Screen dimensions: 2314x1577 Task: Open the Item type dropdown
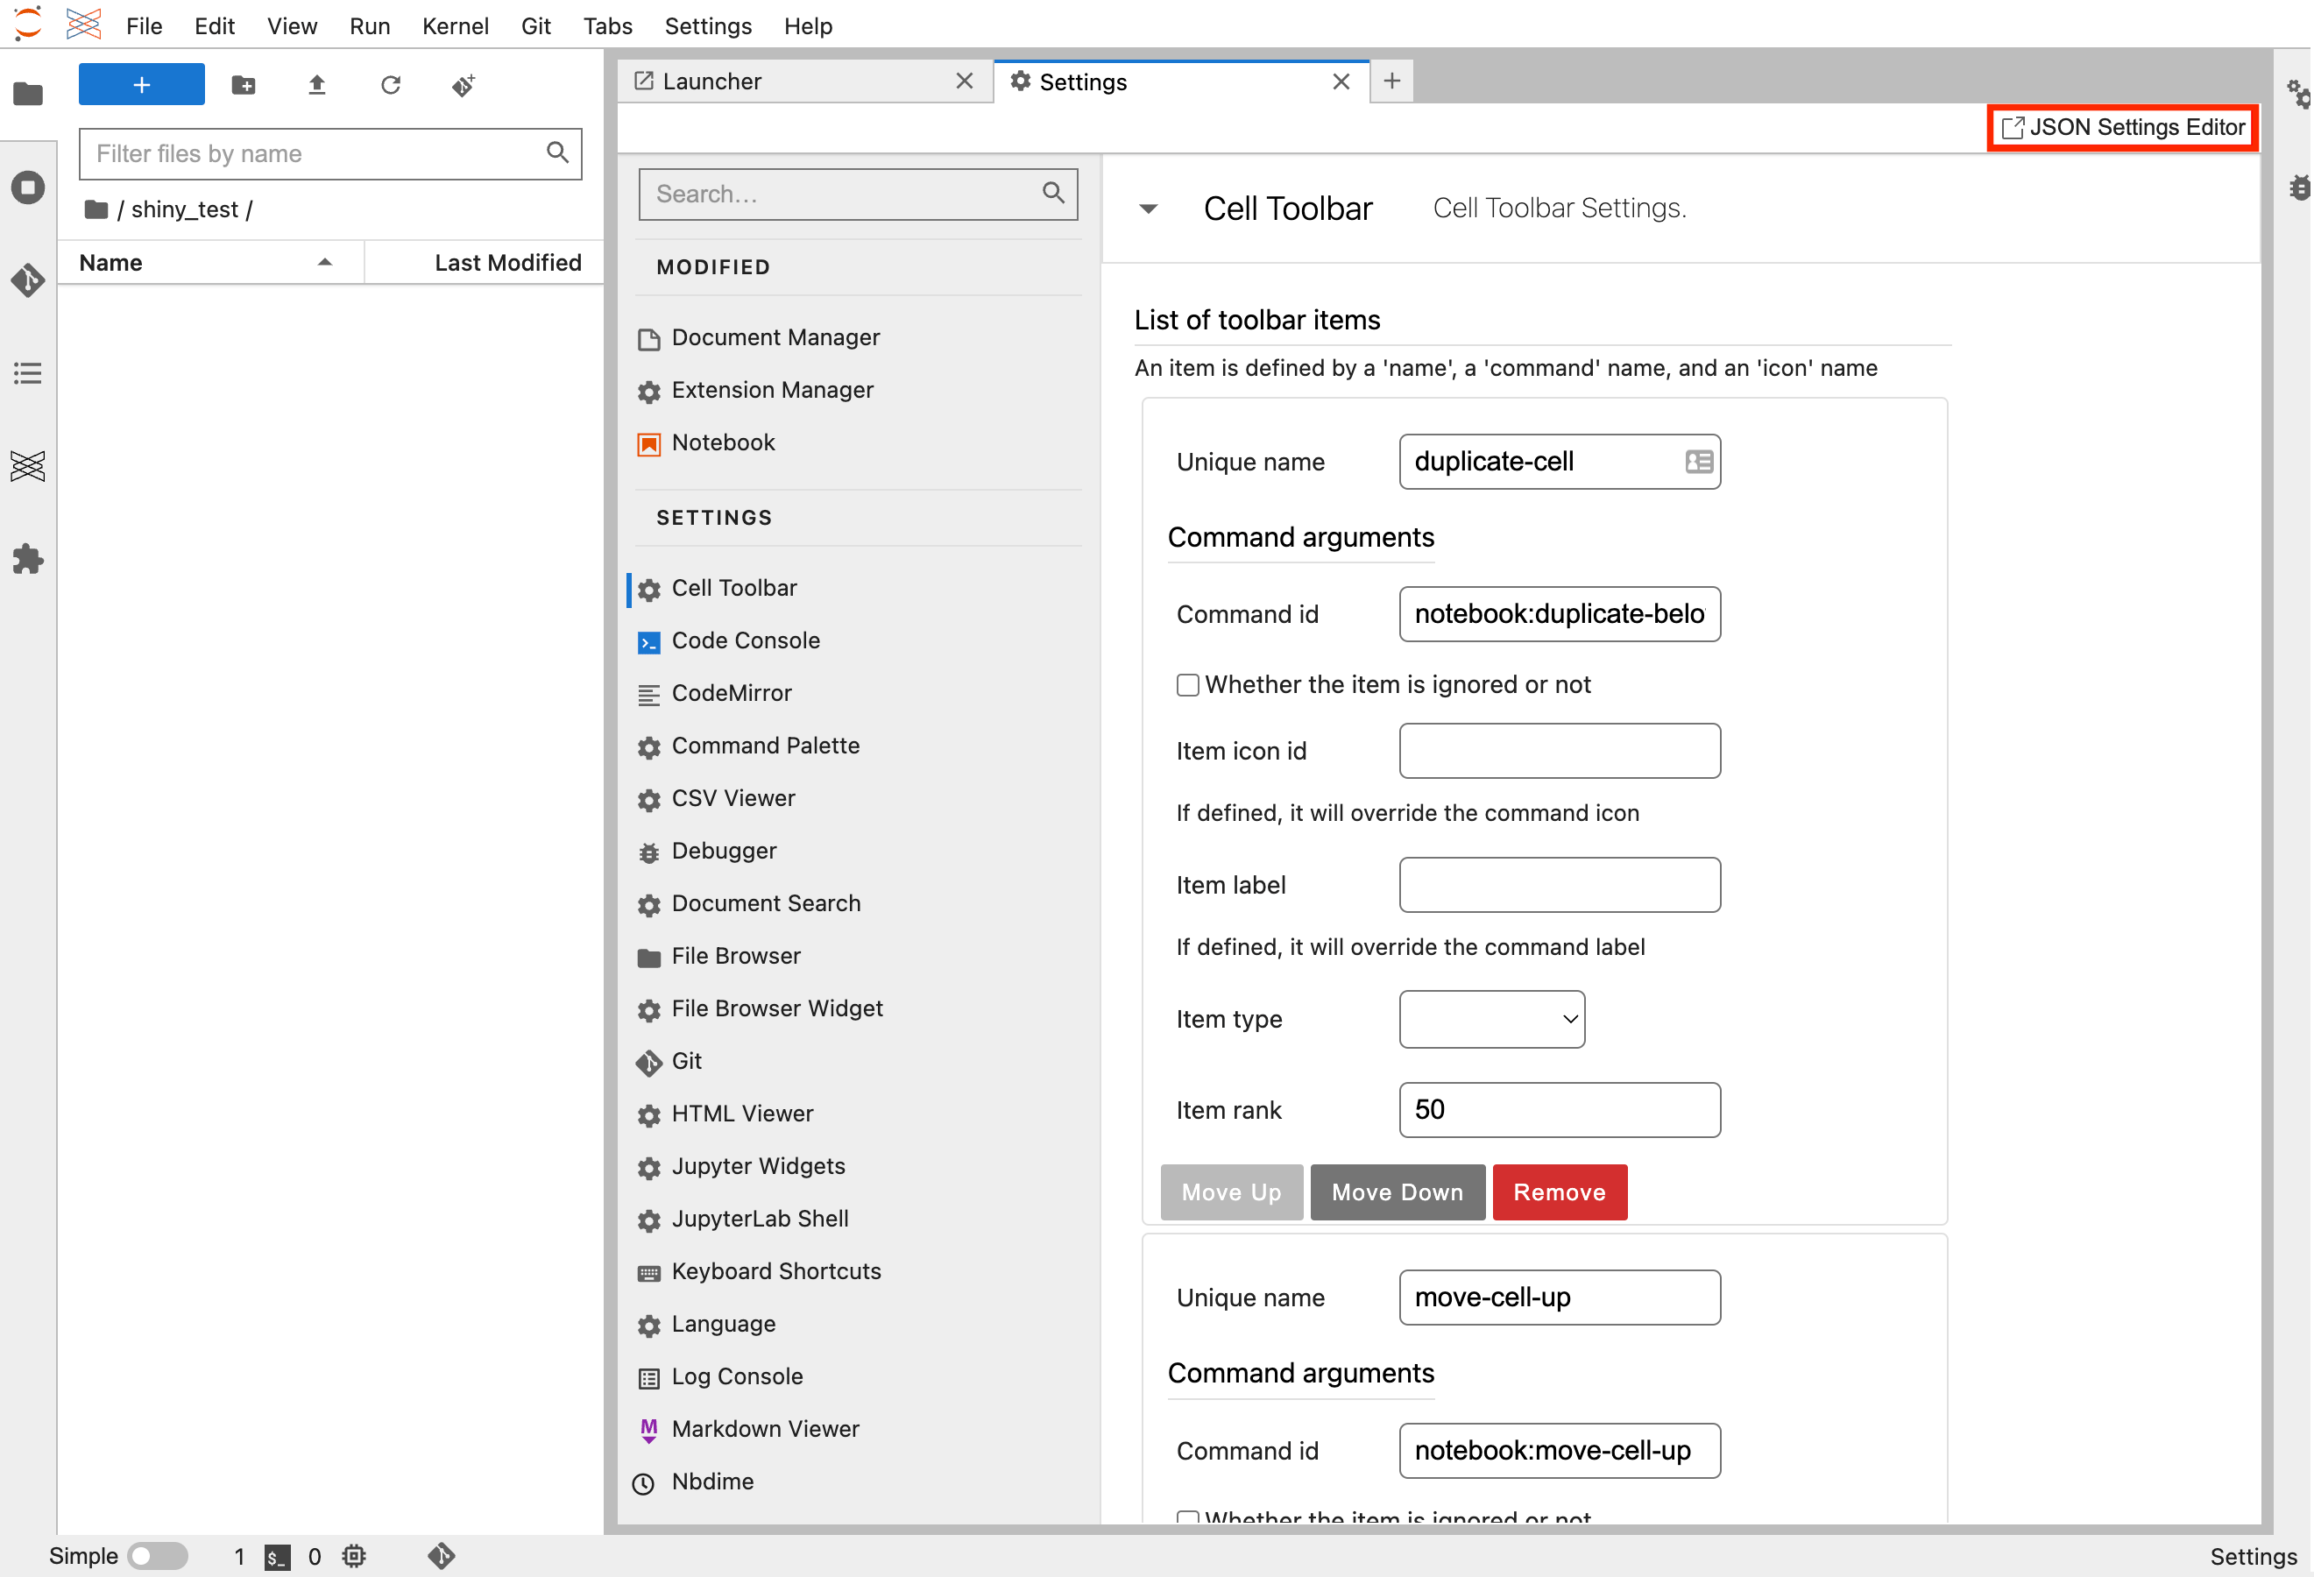click(1490, 1018)
